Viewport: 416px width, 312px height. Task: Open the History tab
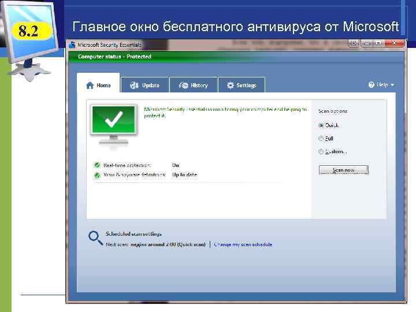click(x=194, y=85)
